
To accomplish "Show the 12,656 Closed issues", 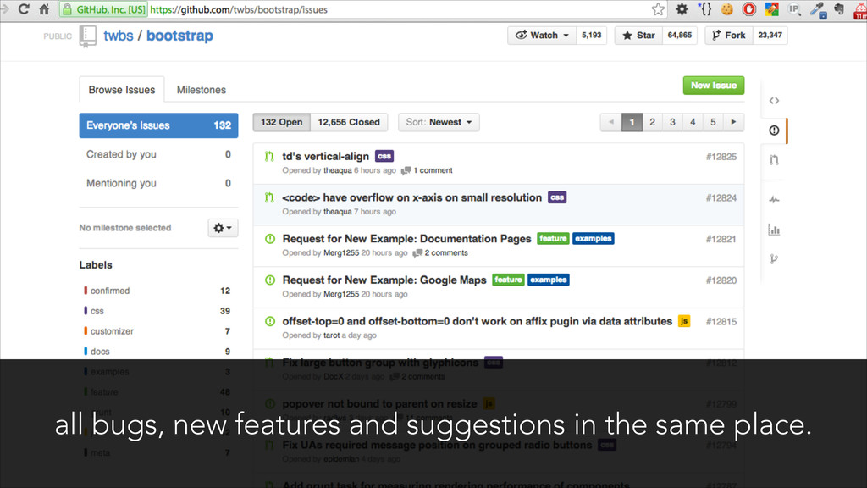I will pyautogui.click(x=349, y=122).
